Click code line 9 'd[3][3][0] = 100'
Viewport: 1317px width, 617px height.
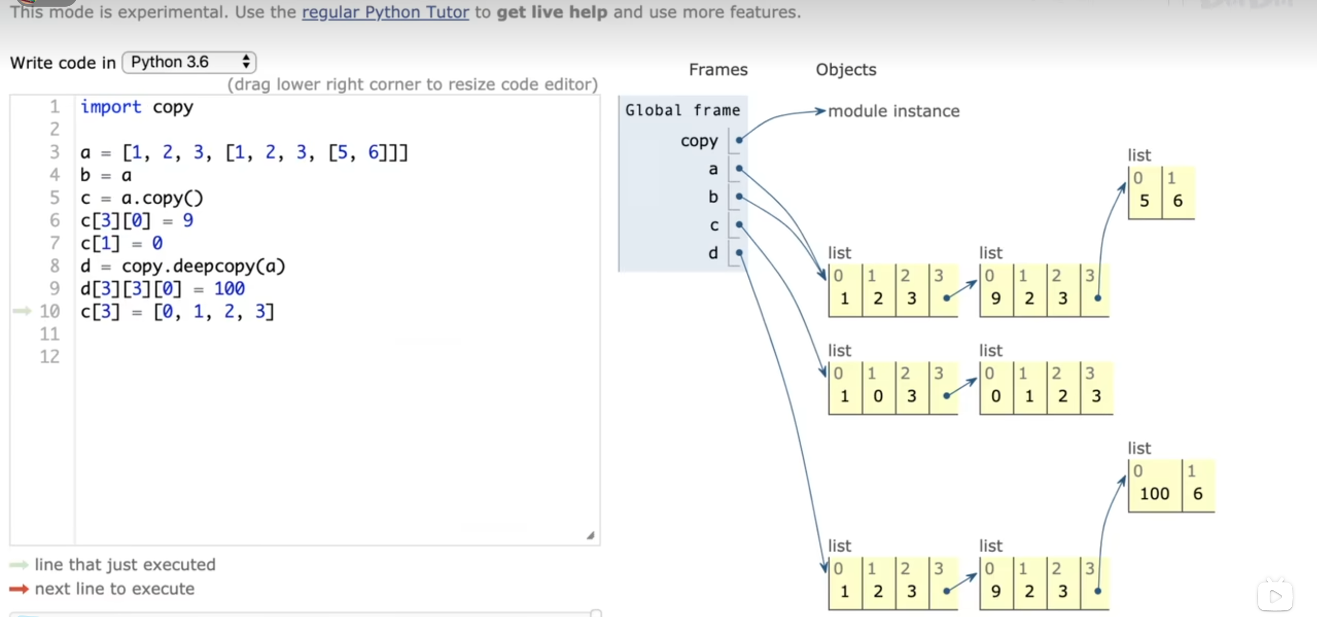click(163, 289)
